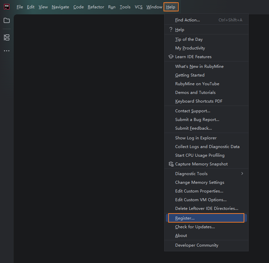Open the Code menu
This screenshot has height=263, width=269.
pyautogui.click(x=78, y=7)
